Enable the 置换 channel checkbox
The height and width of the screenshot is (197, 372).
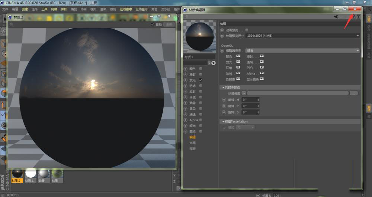[201, 131]
